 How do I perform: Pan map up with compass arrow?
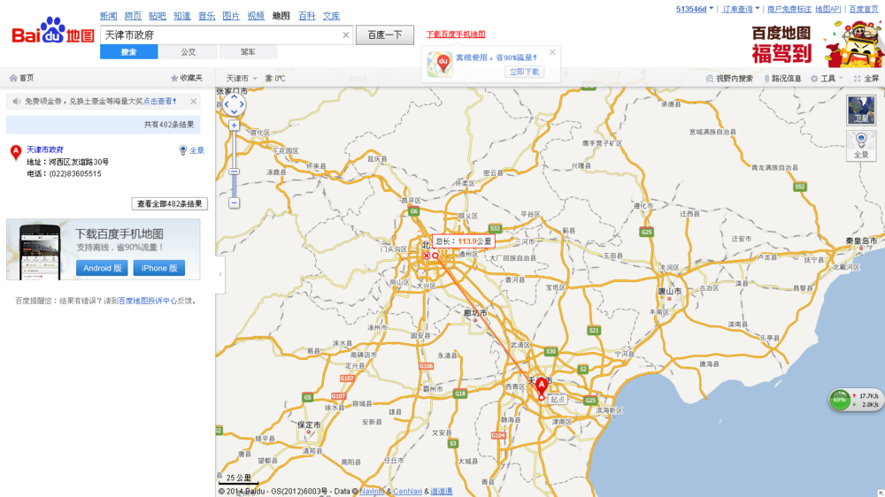(x=235, y=96)
